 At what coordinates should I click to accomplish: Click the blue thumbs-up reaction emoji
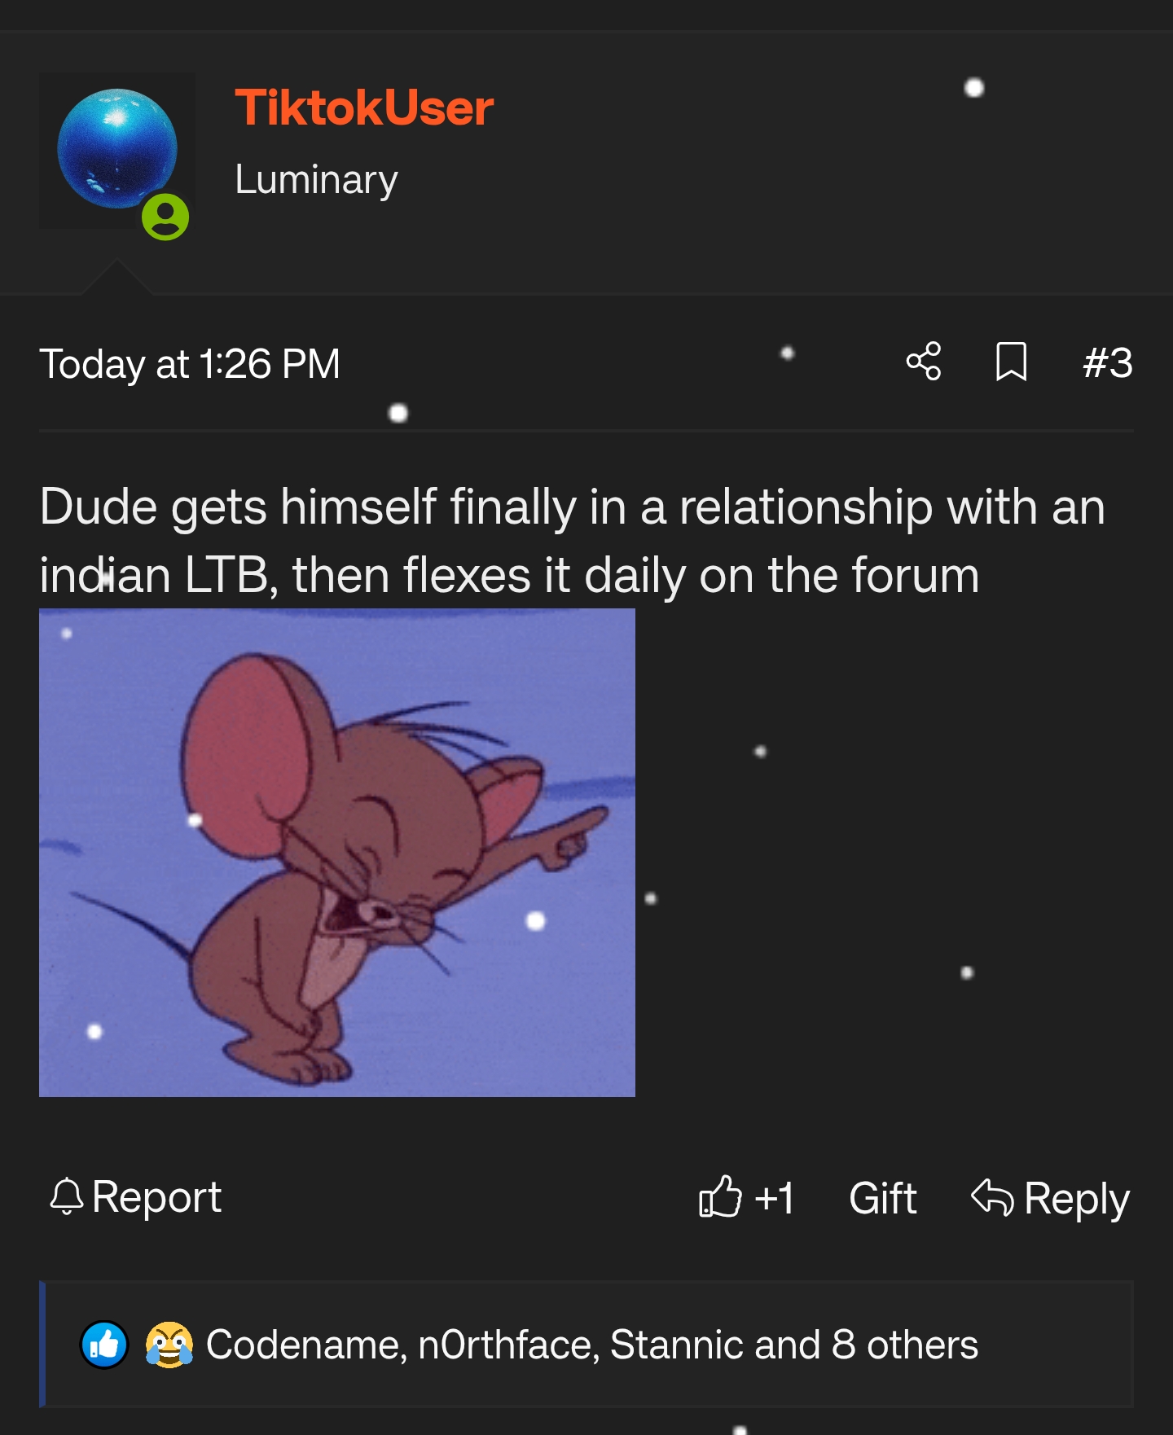point(104,1345)
